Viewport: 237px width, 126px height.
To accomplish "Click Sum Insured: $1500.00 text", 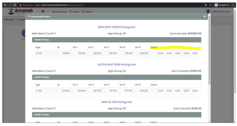I will click(186, 71).
